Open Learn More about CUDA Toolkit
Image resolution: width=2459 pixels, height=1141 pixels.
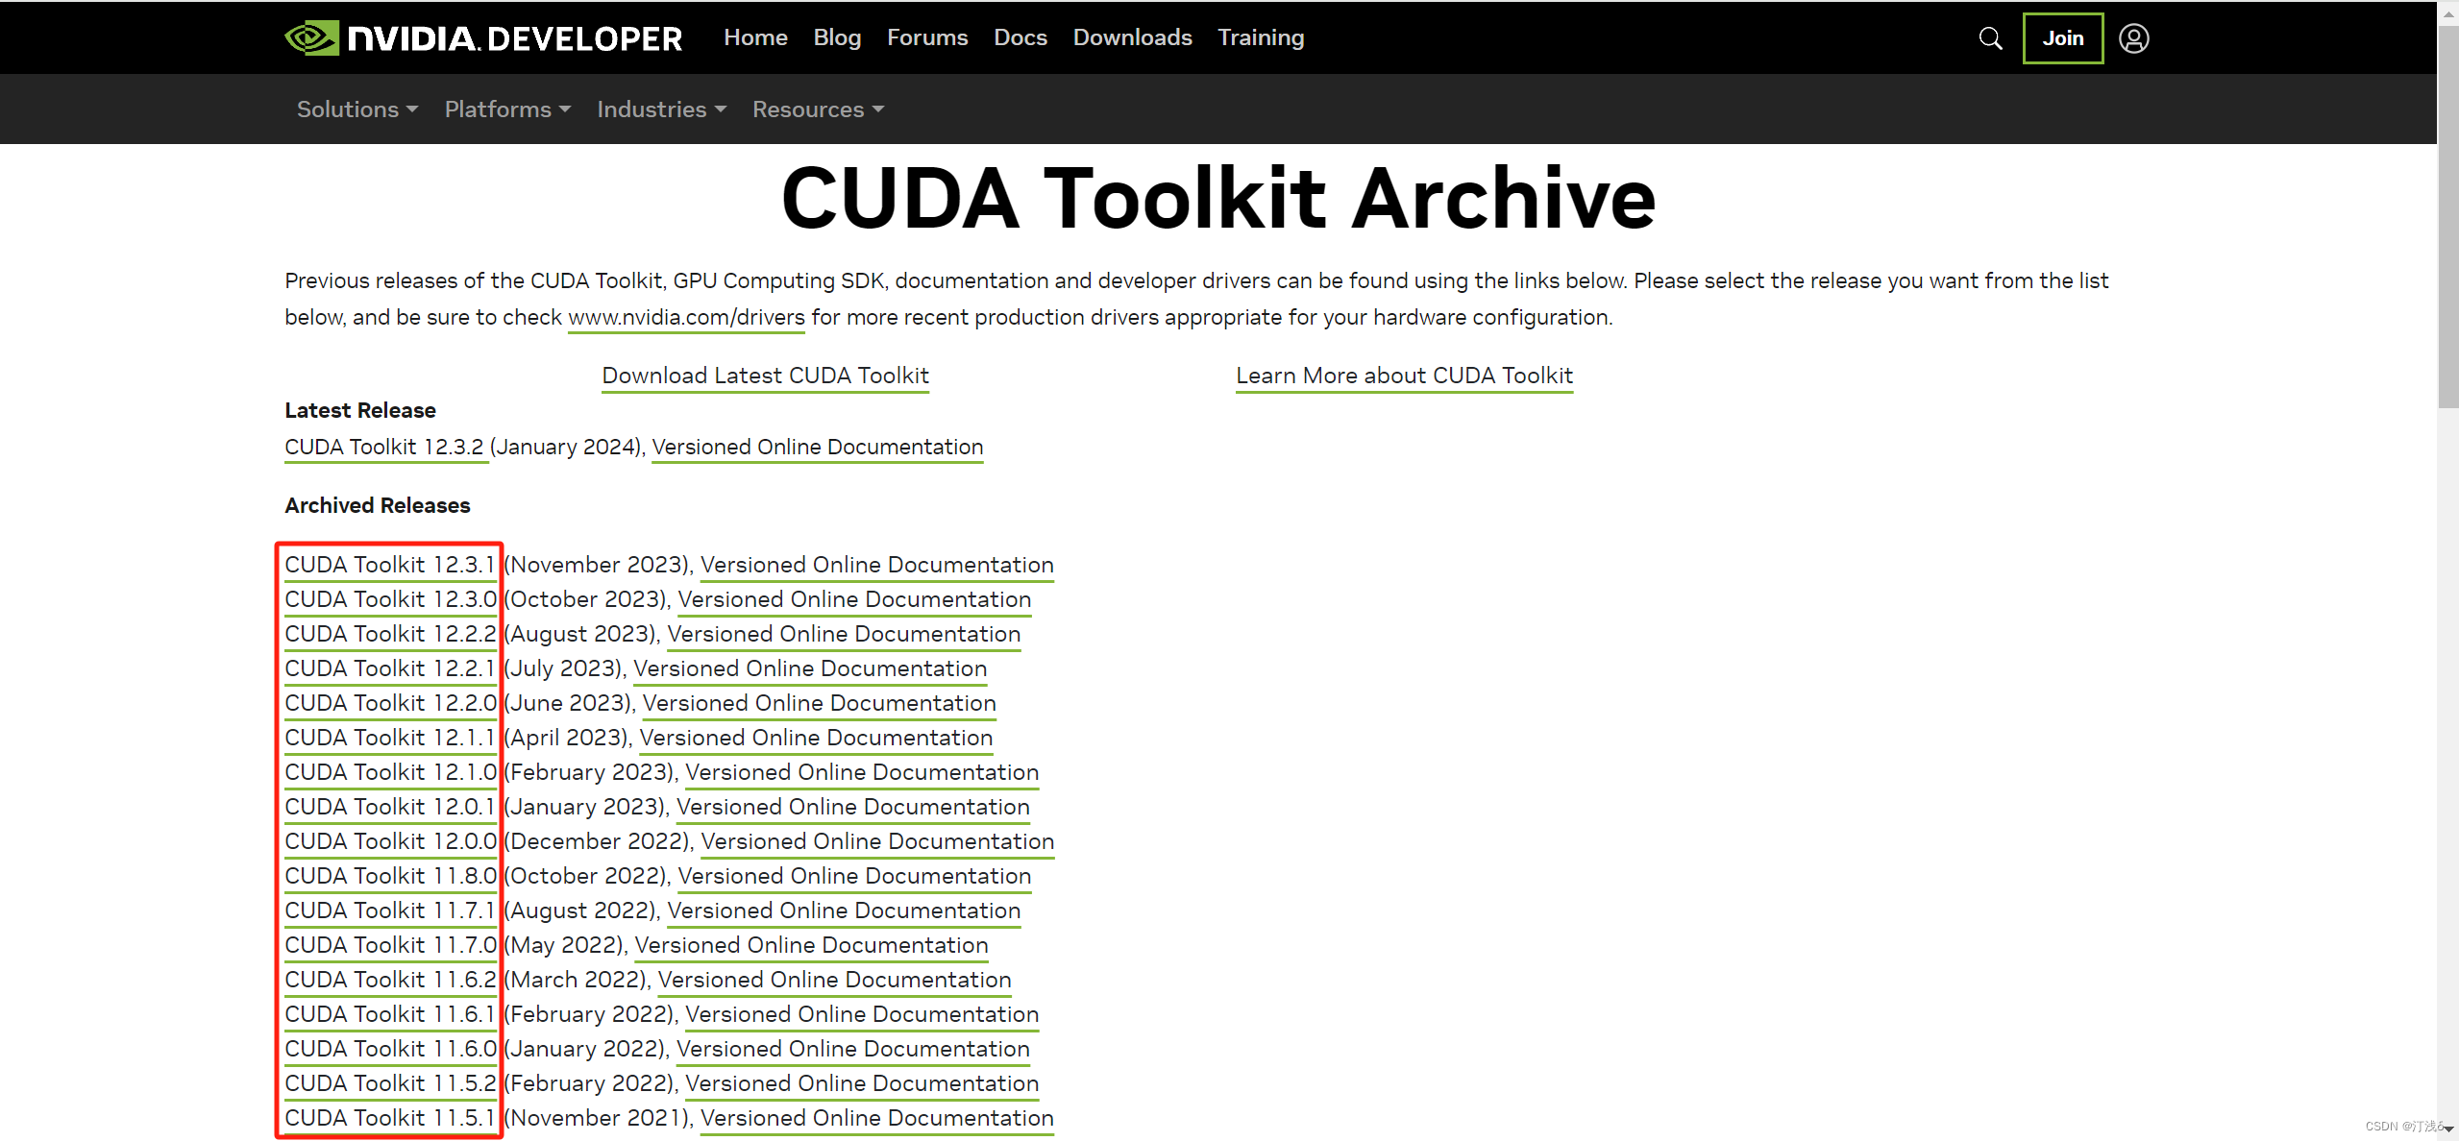pyautogui.click(x=1404, y=376)
